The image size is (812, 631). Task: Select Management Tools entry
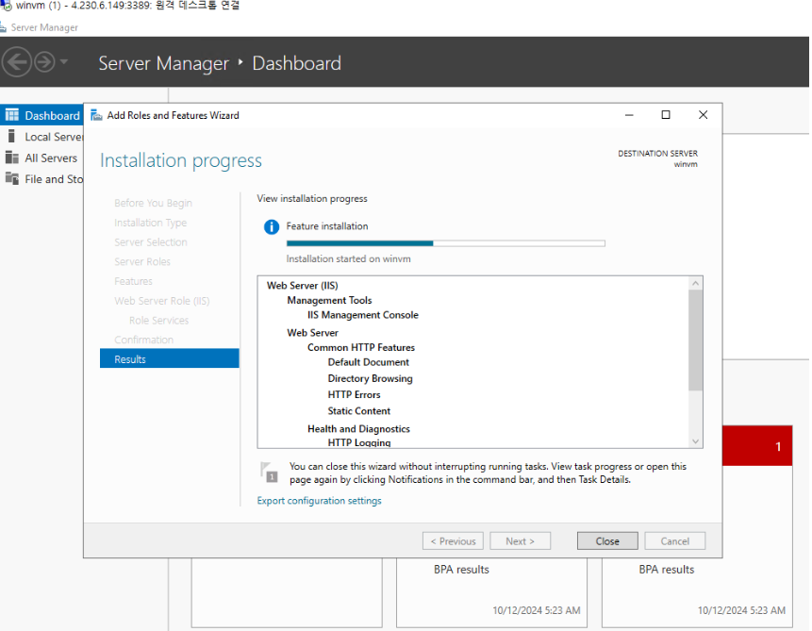(x=329, y=300)
